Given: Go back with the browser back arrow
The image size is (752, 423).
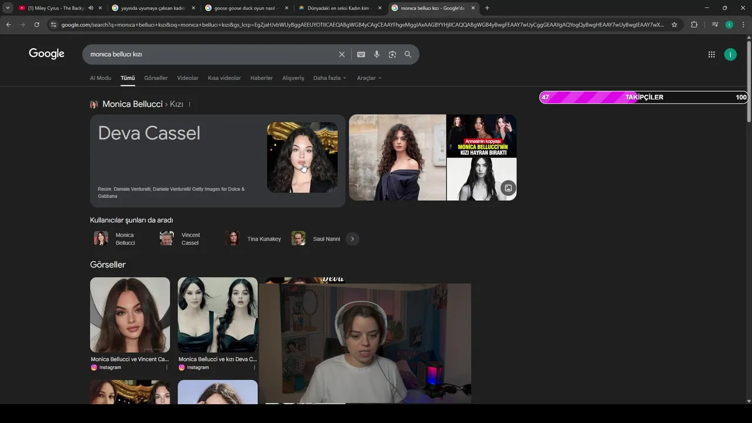Looking at the screenshot, I should point(8,25).
